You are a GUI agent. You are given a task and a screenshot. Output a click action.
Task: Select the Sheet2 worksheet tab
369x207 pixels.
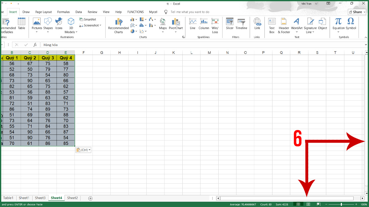(x=72, y=198)
